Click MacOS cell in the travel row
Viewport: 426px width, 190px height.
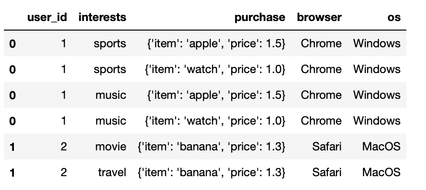(381, 172)
